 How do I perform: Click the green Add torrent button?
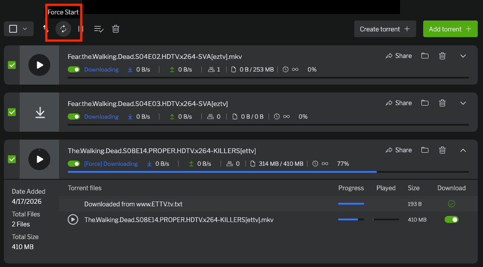click(x=450, y=29)
